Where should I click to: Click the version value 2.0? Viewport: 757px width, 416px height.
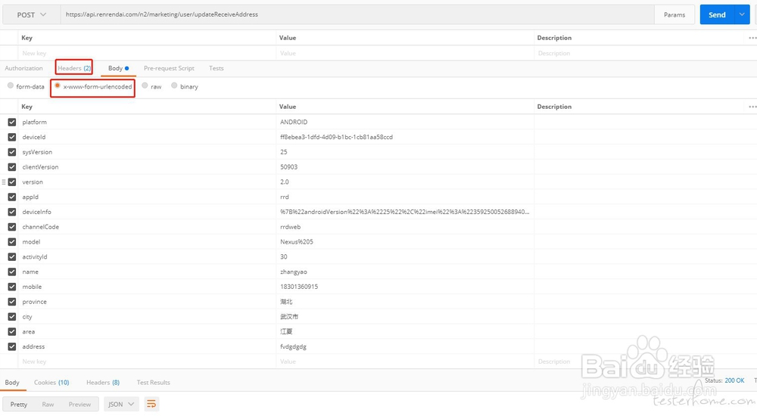[x=285, y=182]
